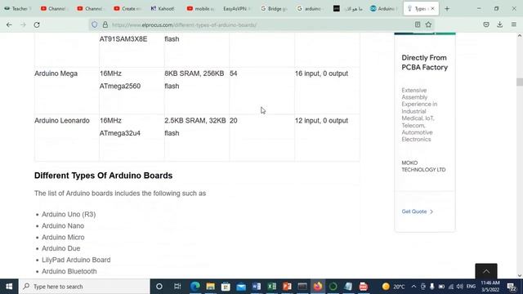Click the Arduino Due list item
The image size is (523, 294).
pos(60,248)
